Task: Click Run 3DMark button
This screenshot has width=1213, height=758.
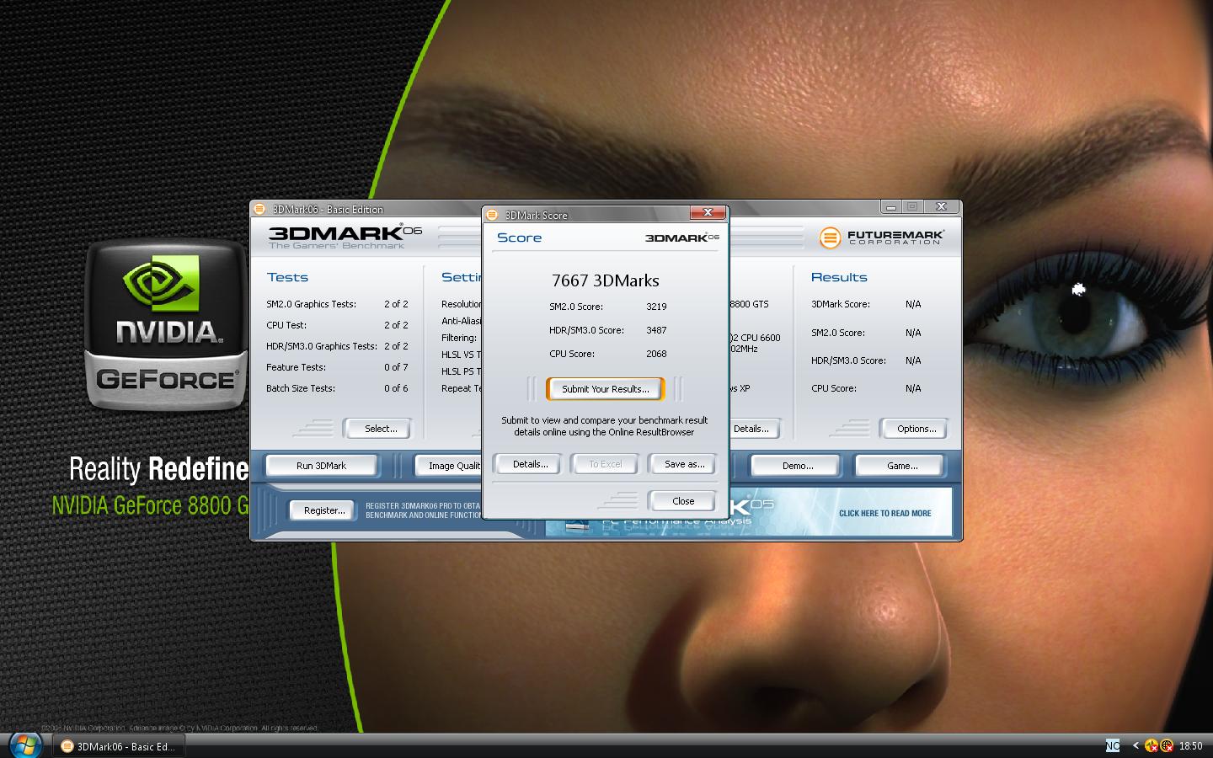Action: pyautogui.click(x=321, y=466)
